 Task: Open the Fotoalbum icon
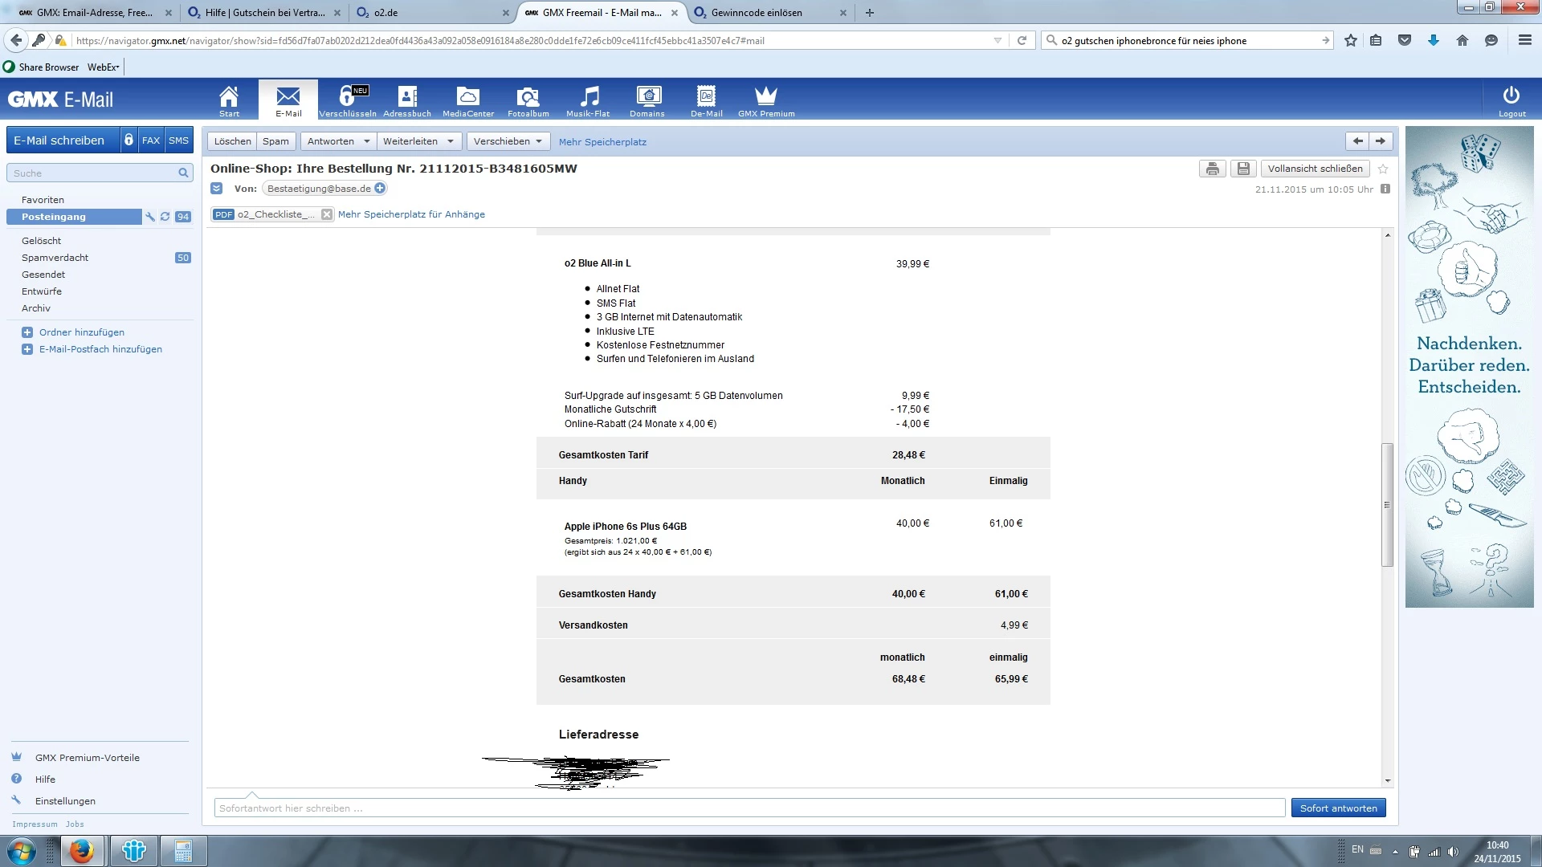pyautogui.click(x=528, y=97)
